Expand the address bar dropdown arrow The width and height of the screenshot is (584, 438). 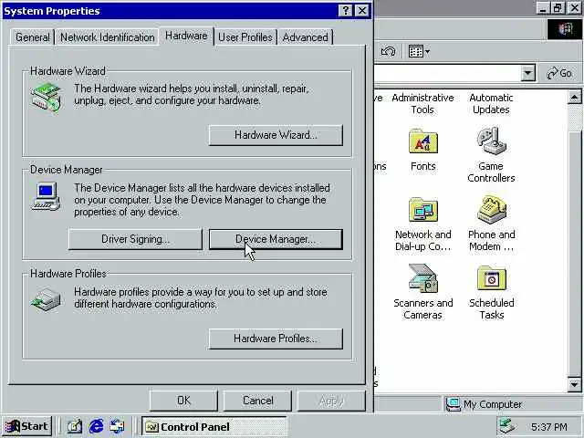[527, 73]
